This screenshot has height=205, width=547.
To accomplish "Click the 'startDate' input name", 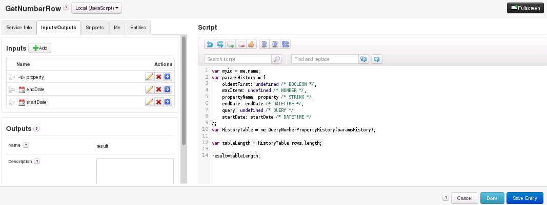I will coord(36,102).
